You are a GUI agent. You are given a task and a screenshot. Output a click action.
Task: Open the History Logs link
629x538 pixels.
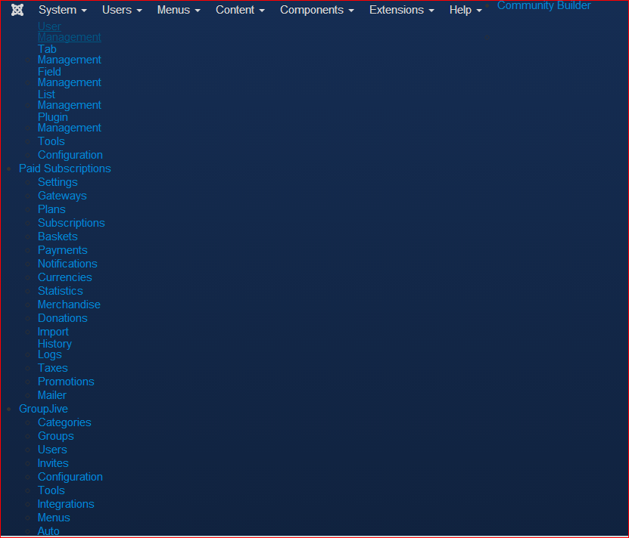[54, 349]
